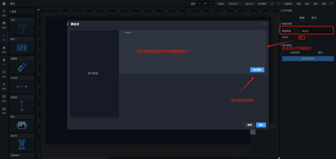
Task: Expand the chevron panel at canvas bottom right
Action: point(272,127)
